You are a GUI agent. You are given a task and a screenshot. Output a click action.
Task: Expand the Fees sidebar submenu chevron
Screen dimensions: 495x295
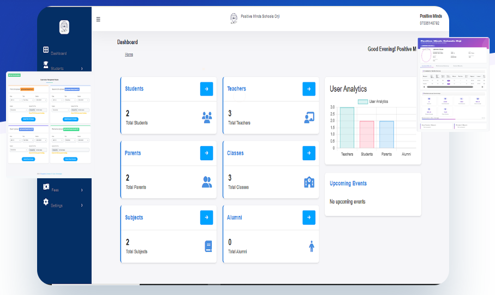pyautogui.click(x=82, y=190)
